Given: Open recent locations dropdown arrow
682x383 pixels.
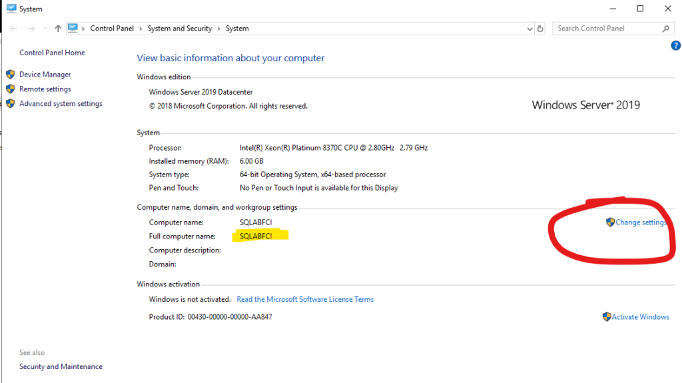Looking at the screenshot, I should coord(45,29).
